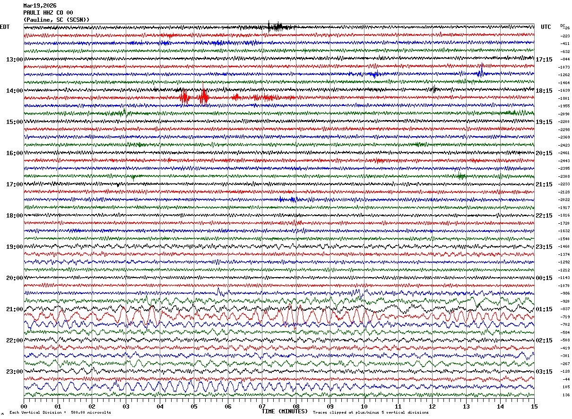Click the '(Pauline, SC (SCSN))' location label
The image size is (572, 419).
56,20
